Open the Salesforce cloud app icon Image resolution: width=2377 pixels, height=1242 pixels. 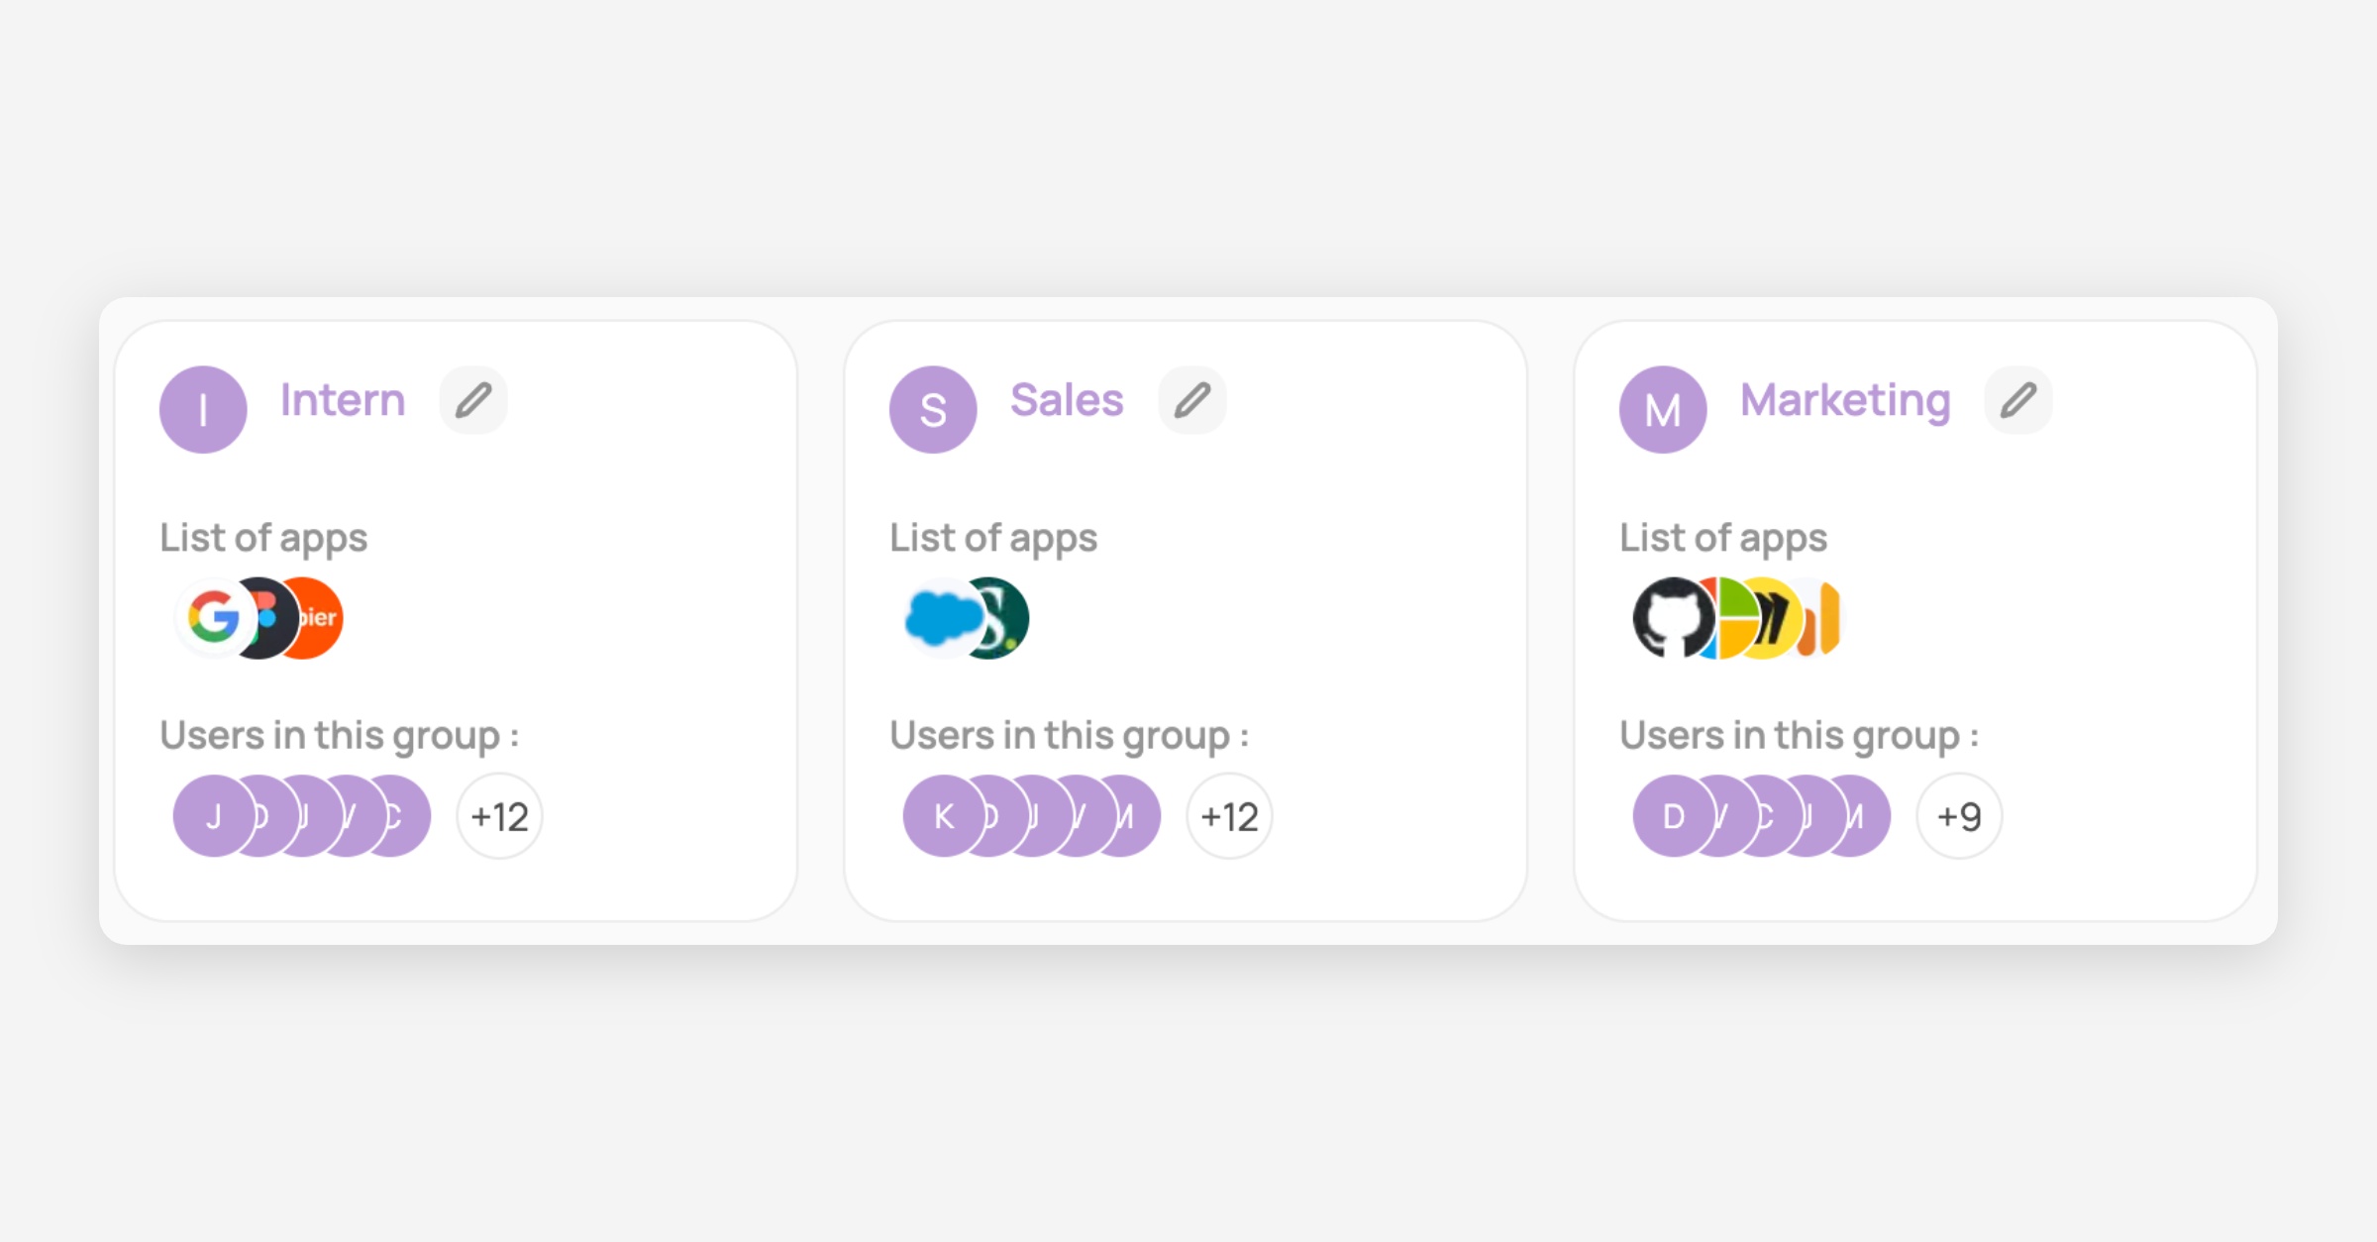pyautogui.click(x=939, y=618)
